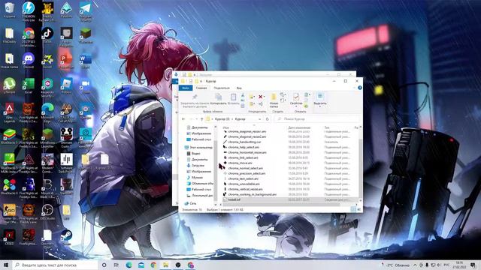Screen dimensions: 481x270
Task: Select file chroma_vertical_resize.ani
Action: 245,189
